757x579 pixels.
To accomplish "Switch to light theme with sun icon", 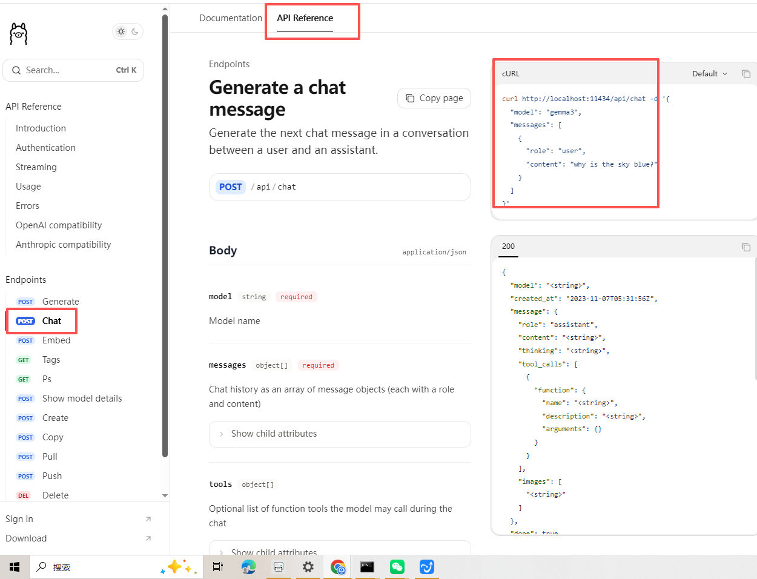I will (x=121, y=31).
